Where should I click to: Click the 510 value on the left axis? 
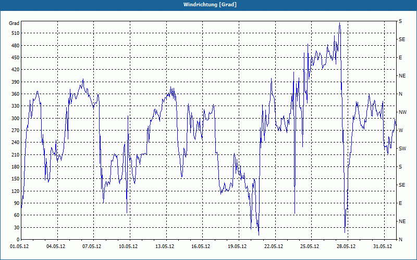[16, 33]
